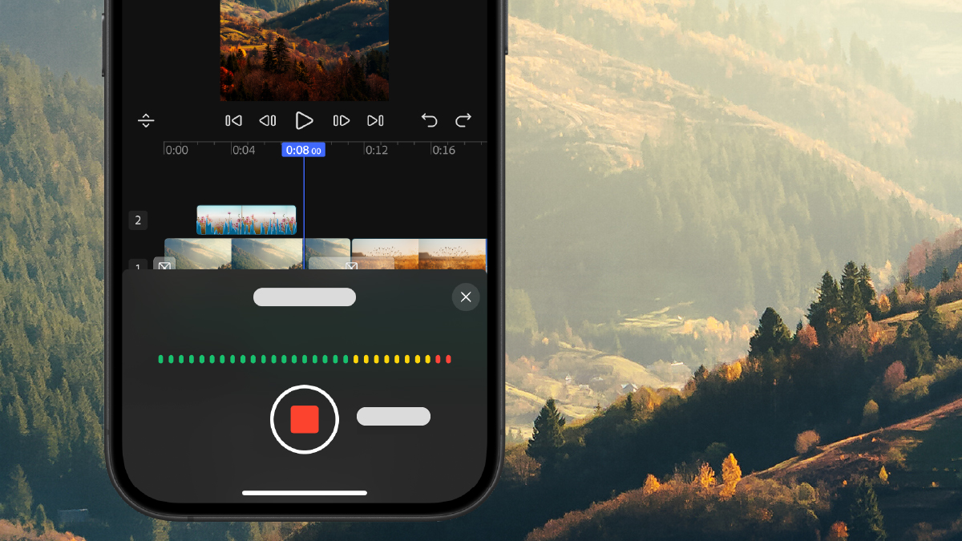Click the 0:12 mark on the ruler
Image resolution: width=962 pixels, height=541 pixels.
pyautogui.click(x=376, y=150)
